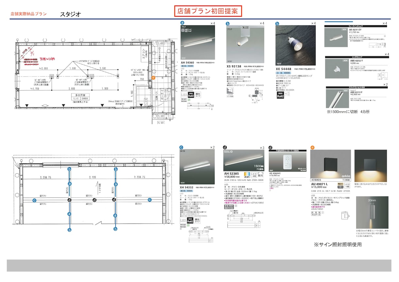The width and height of the screenshot is (399, 282).
Task: Click the 'd' badge above the SOLID AH 52385 photo
Action: tap(225, 148)
